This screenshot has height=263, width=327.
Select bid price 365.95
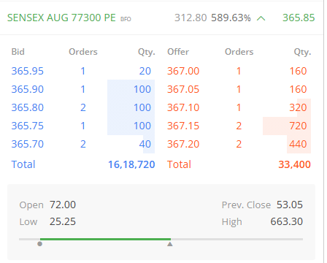[28, 71]
